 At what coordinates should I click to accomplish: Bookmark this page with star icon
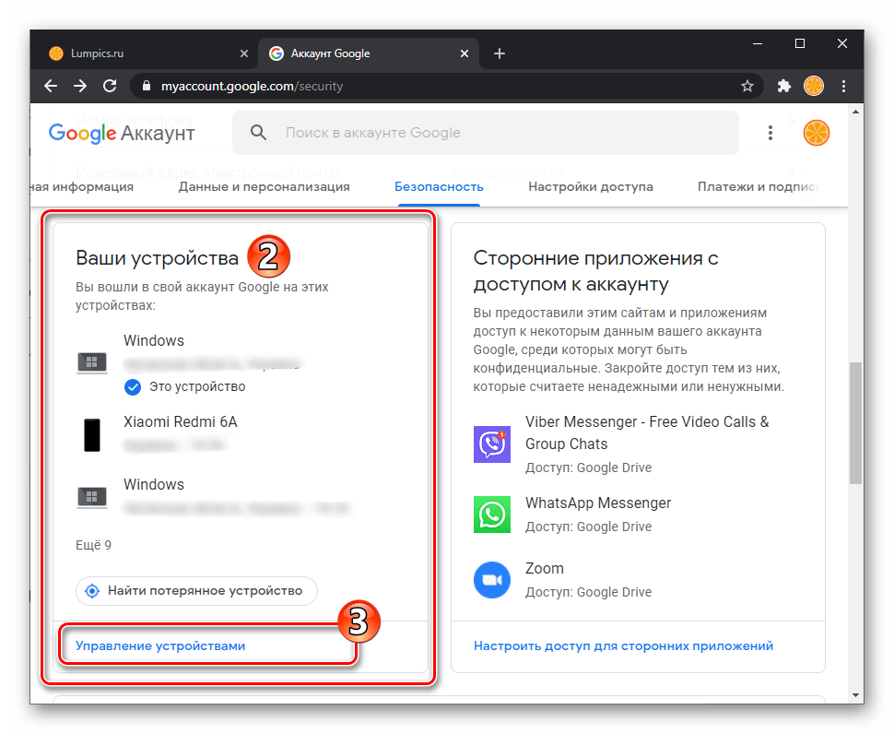click(747, 86)
